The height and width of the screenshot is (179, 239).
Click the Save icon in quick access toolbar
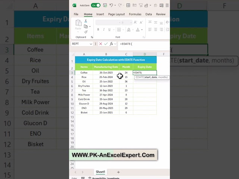coord(105,5)
